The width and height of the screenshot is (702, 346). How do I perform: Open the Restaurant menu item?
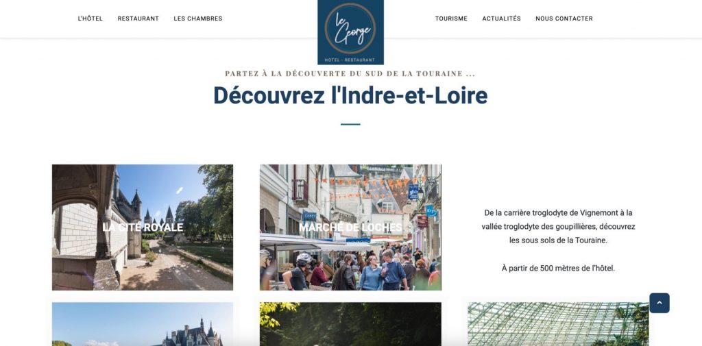pyautogui.click(x=138, y=18)
